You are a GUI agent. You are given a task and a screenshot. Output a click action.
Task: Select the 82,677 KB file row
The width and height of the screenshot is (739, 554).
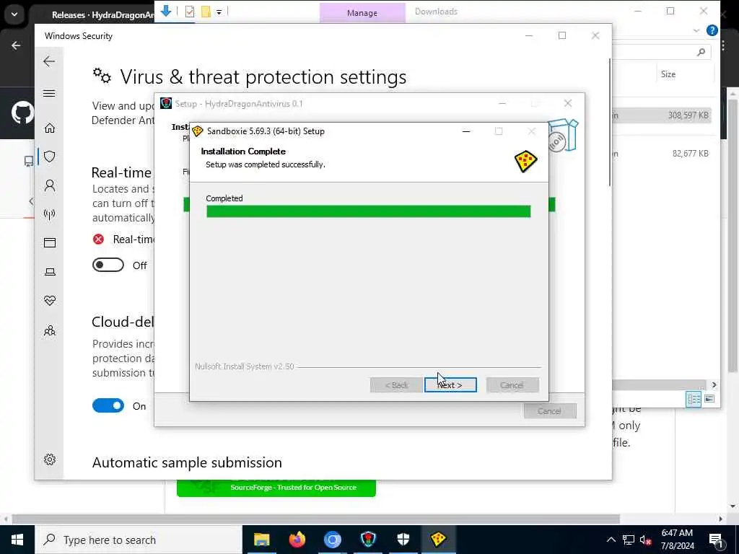click(x=661, y=153)
